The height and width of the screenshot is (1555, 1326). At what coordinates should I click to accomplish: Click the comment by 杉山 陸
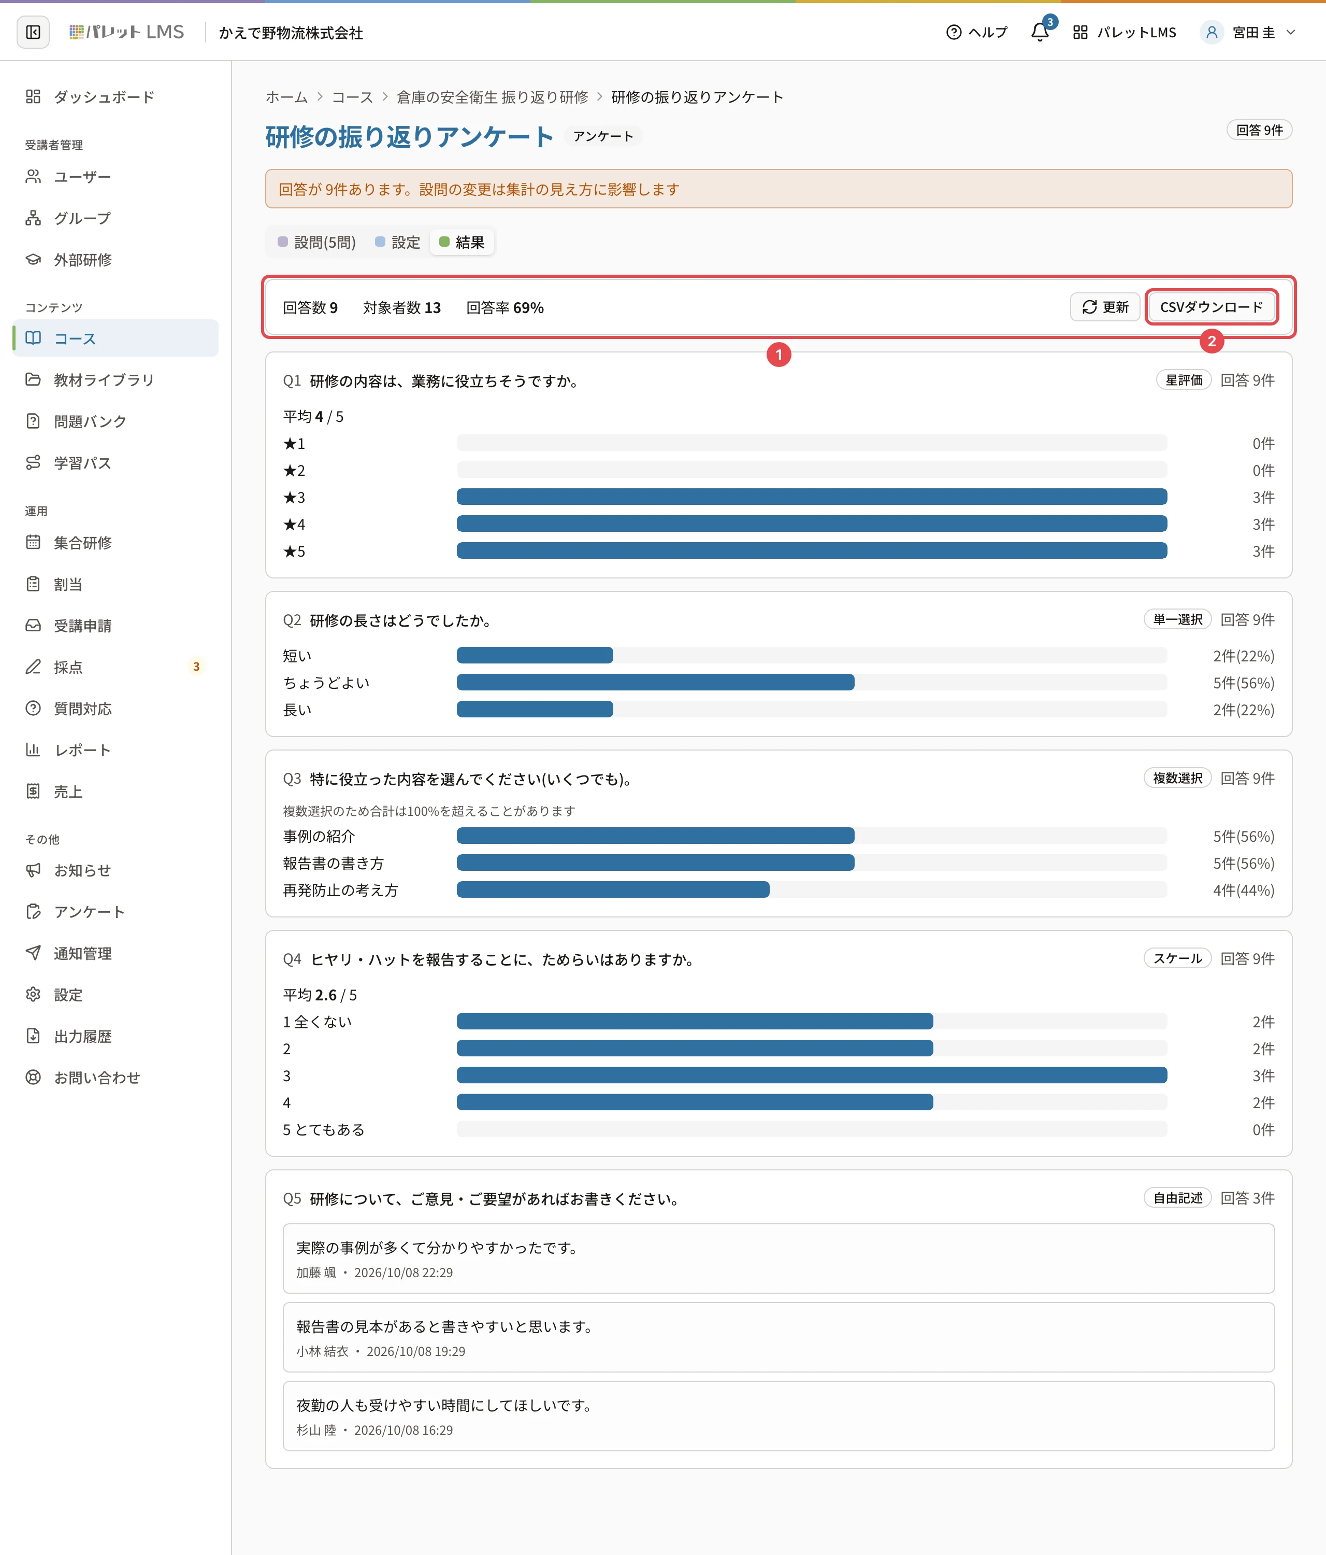tap(779, 1416)
